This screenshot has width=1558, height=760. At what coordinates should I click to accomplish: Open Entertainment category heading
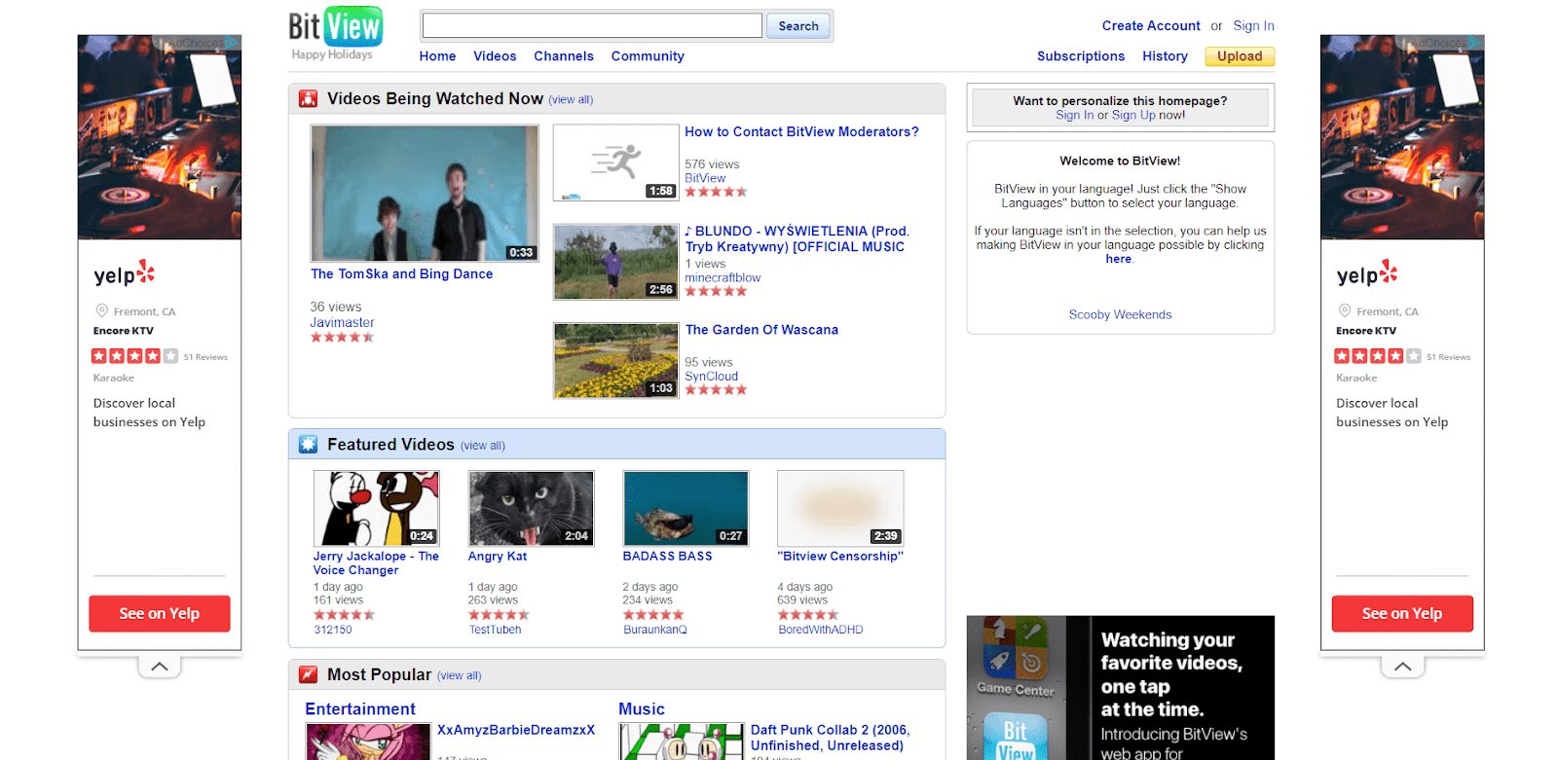coord(360,709)
